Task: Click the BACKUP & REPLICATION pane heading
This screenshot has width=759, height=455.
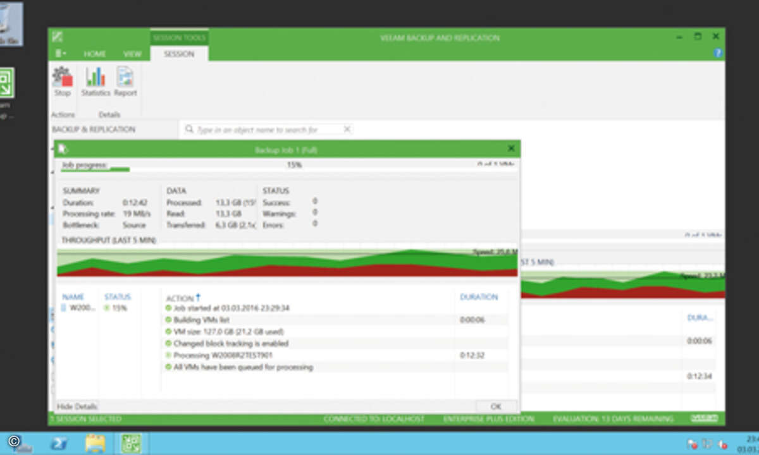Action: [x=94, y=130]
